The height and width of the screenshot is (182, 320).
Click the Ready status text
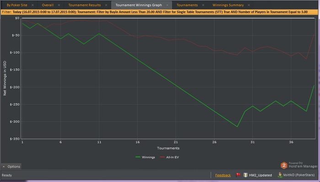pos(7,175)
